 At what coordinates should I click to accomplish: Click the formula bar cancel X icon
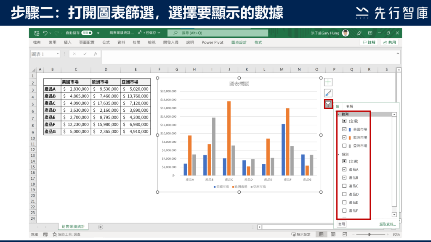[74, 54]
